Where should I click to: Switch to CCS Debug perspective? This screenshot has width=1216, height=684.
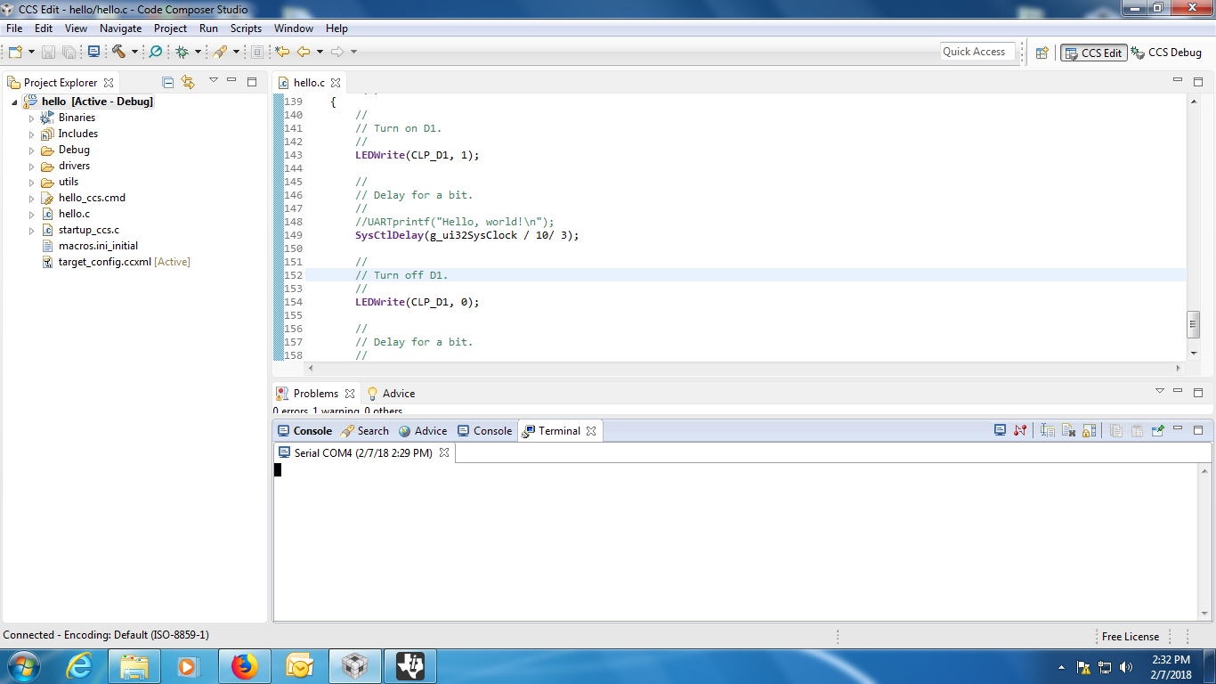[1166, 53]
